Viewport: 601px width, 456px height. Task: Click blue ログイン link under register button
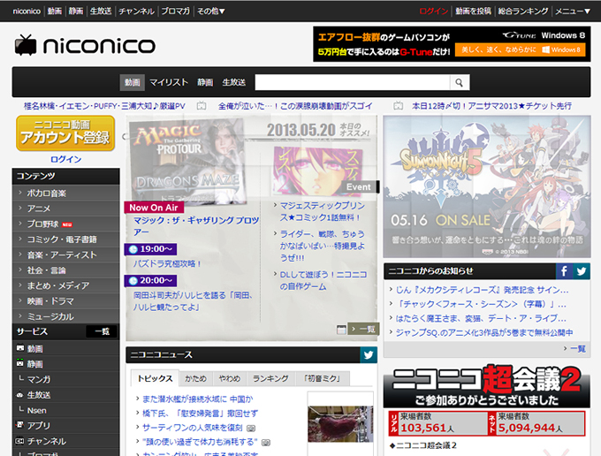[x=66, y=159]
